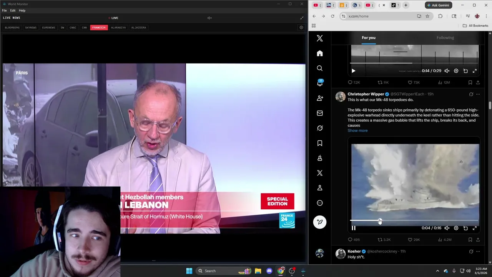This screenshot has height=277, width=492.
Task: Switch to the Following tab
Action: [x=445, y=38]
